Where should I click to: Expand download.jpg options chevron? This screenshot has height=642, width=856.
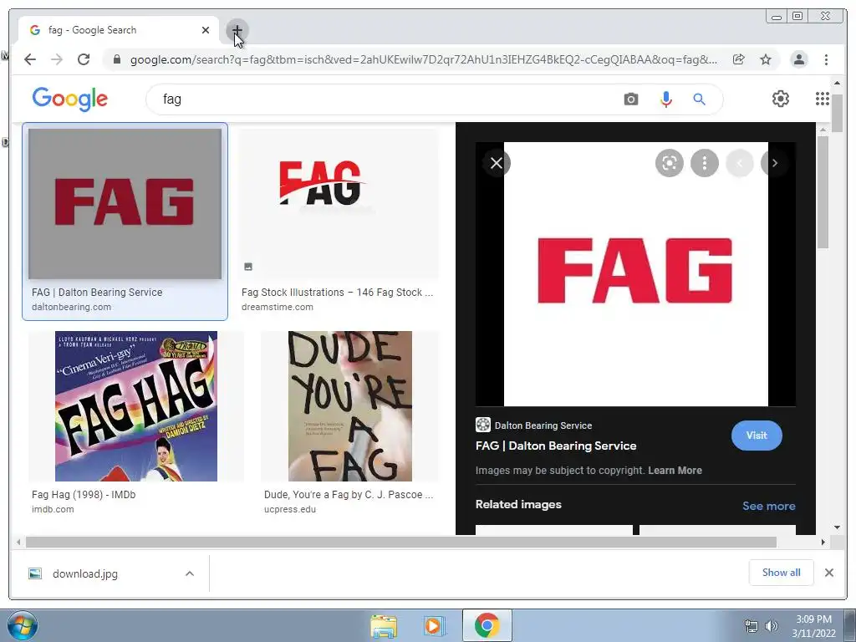pos(190,573)
